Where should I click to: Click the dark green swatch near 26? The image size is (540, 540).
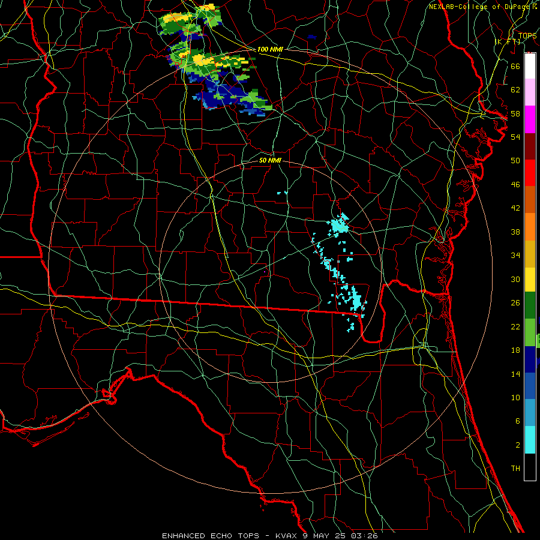tap(530, 305)
